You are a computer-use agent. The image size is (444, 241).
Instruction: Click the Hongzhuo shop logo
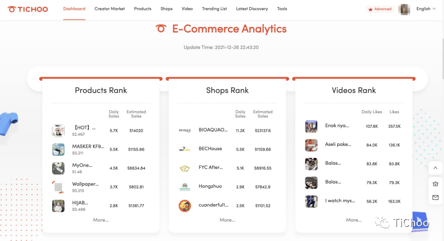[185, 187]
